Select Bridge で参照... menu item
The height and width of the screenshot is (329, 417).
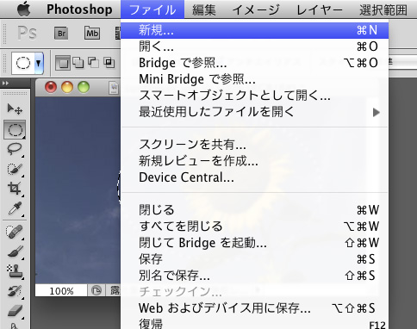254,63
